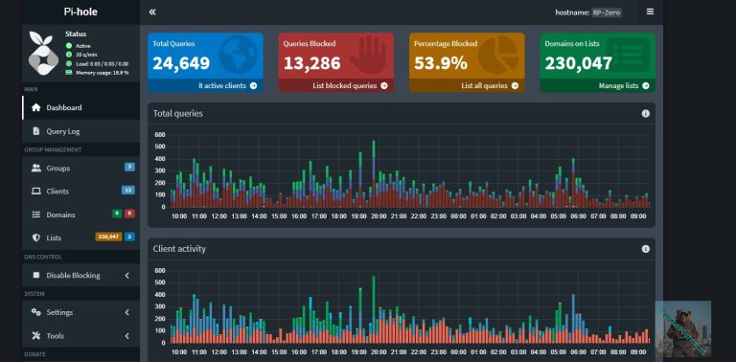The image size is (736, 362).
Task: Click Client activity info icon
Action: point(645,249)
